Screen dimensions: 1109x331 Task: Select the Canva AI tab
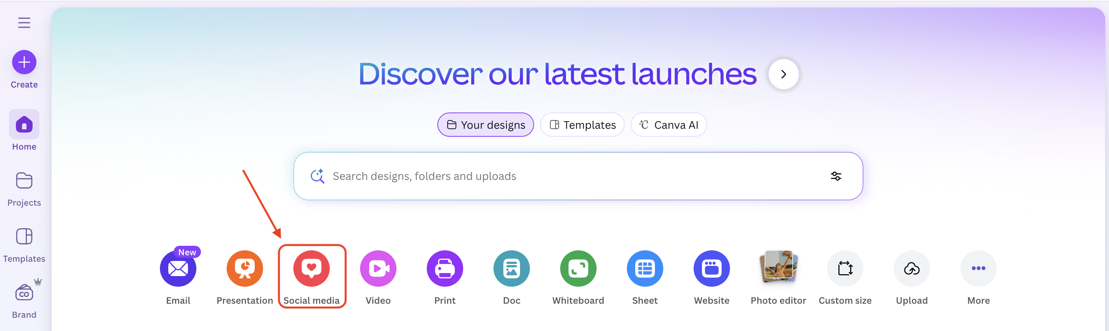669,125
